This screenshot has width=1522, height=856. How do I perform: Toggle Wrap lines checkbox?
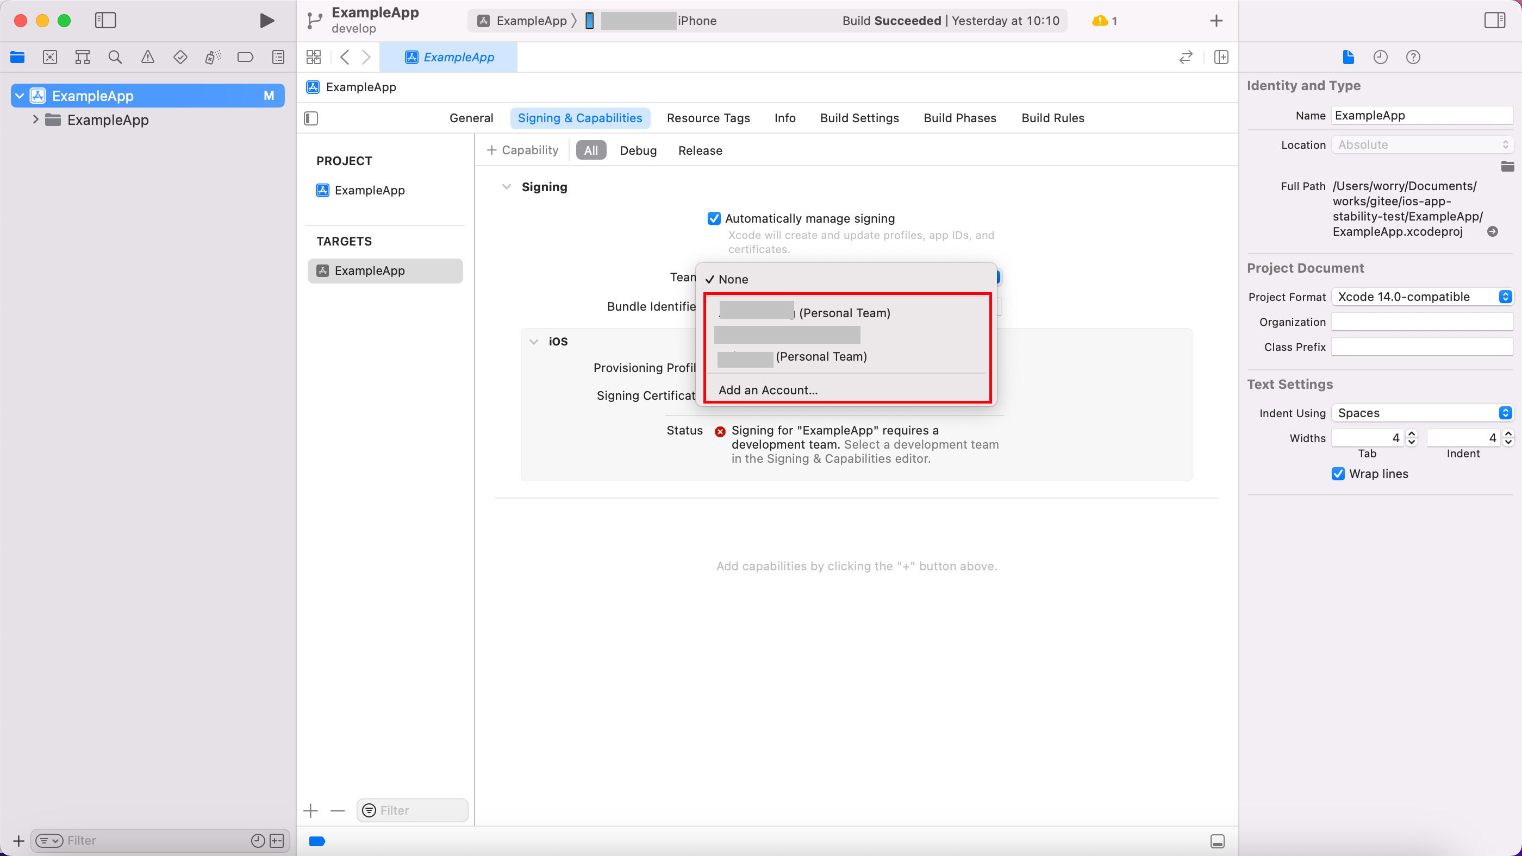coord(1338,474)
